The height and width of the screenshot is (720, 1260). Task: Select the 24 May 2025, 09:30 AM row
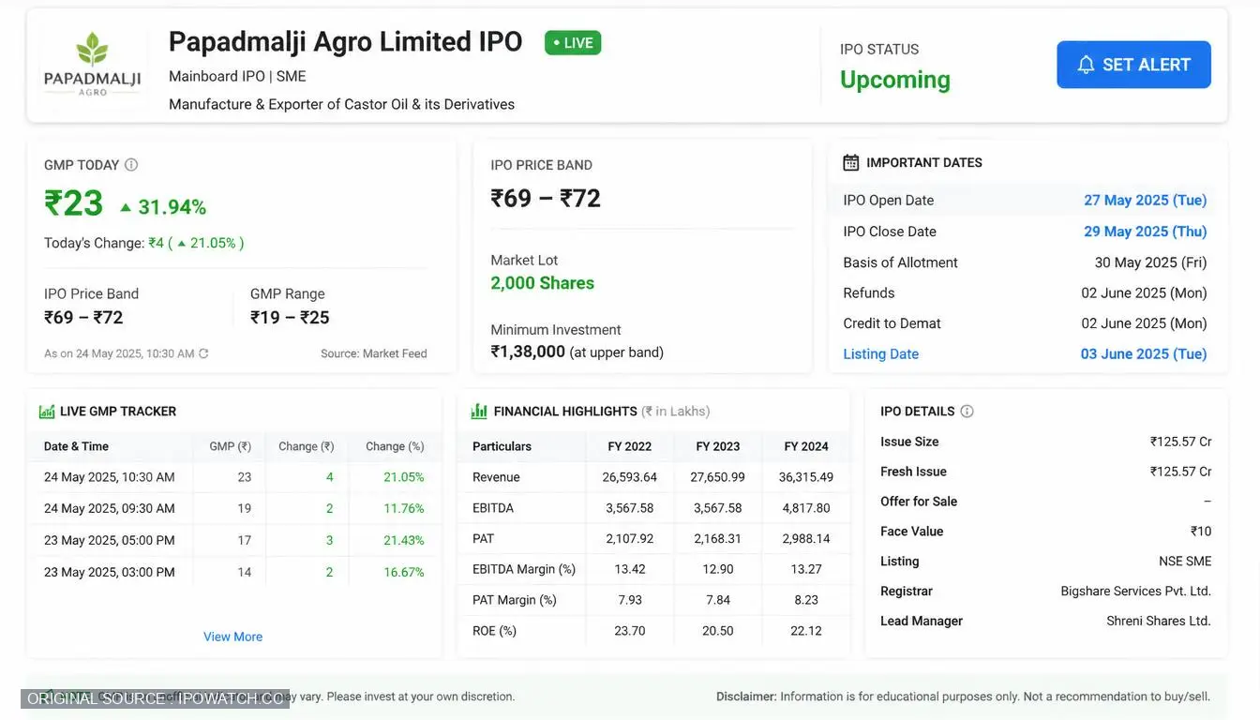tap(233, 508)
